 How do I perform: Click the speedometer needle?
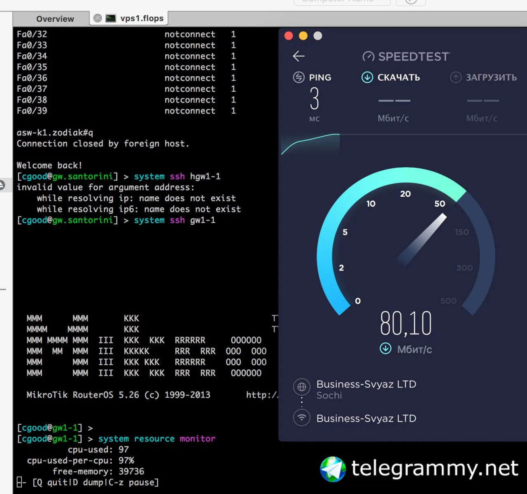pos(422,239)
